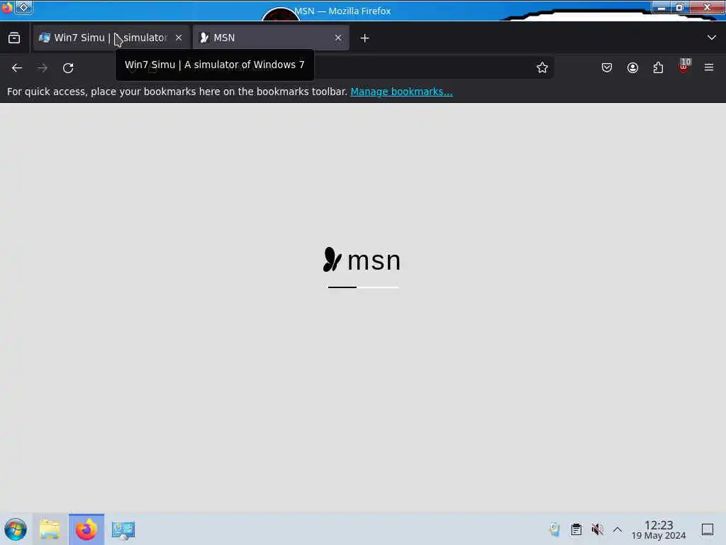The width and height of the screenshot is (726, 545).
Task: Click the Firefox window menu icon in titlebar
Action: point(6,8)
